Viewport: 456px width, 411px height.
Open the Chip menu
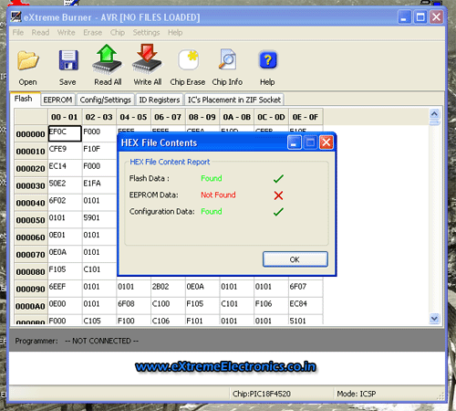point(118,32)
